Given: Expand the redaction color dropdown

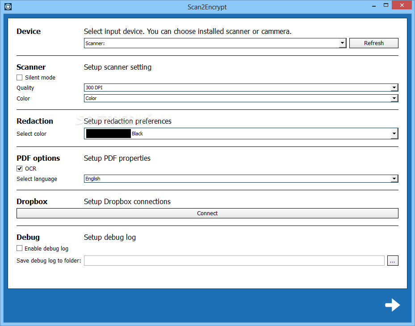Looking at the screenshot, I should pos(241,134).
